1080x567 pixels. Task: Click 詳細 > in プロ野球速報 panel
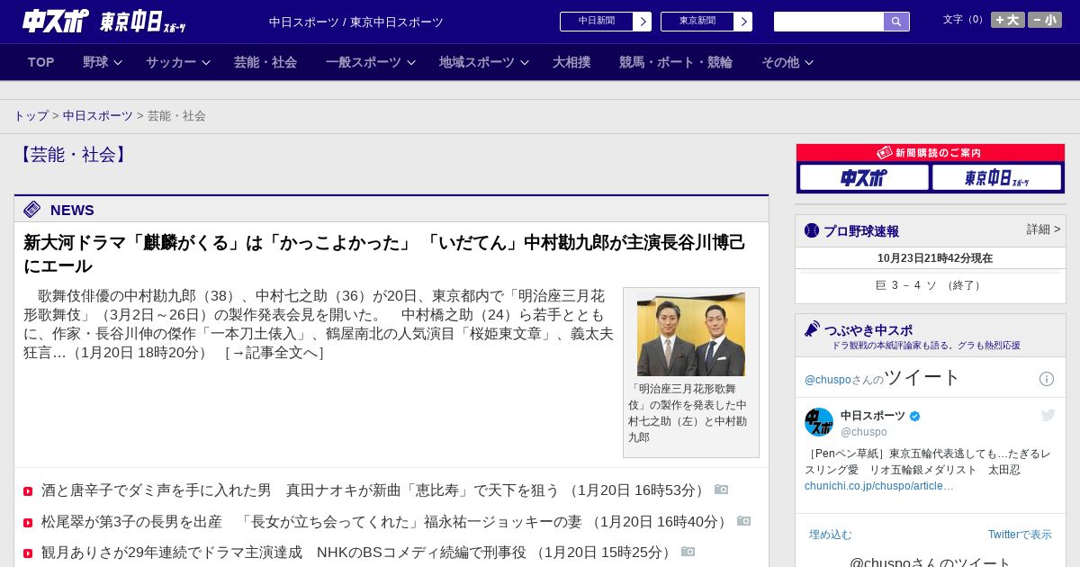(x=1044, y=229)
